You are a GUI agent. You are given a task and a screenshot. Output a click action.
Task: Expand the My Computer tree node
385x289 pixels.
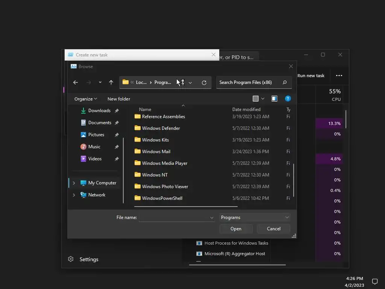74,183
